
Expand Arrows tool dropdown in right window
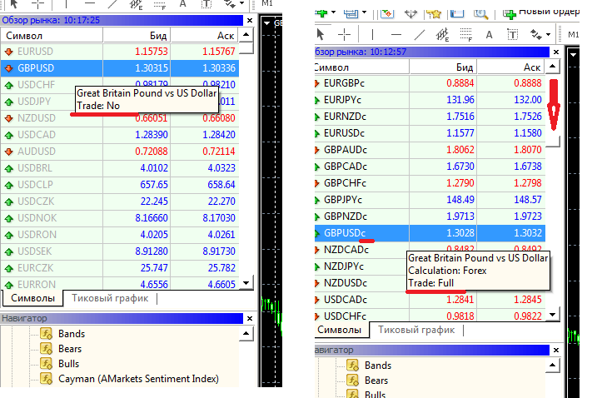click(548, 35)
